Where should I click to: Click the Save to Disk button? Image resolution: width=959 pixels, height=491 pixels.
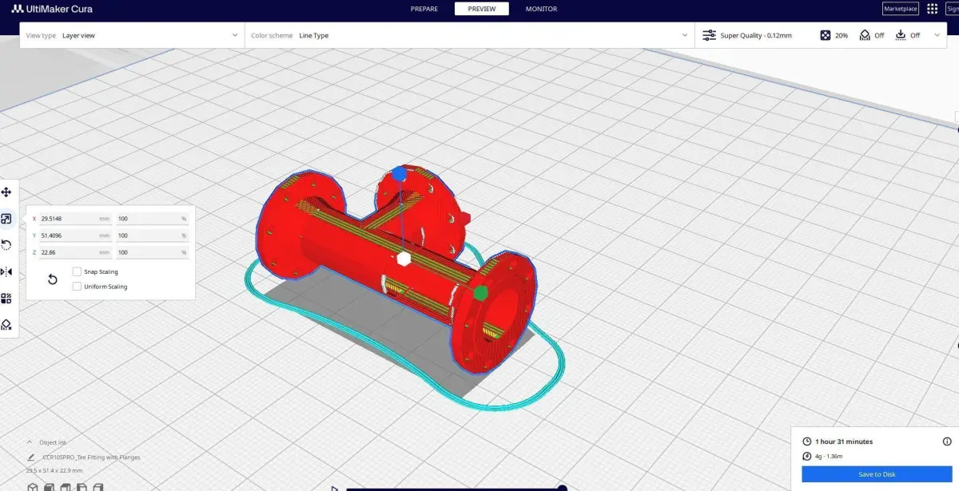[x=877, y=474]
